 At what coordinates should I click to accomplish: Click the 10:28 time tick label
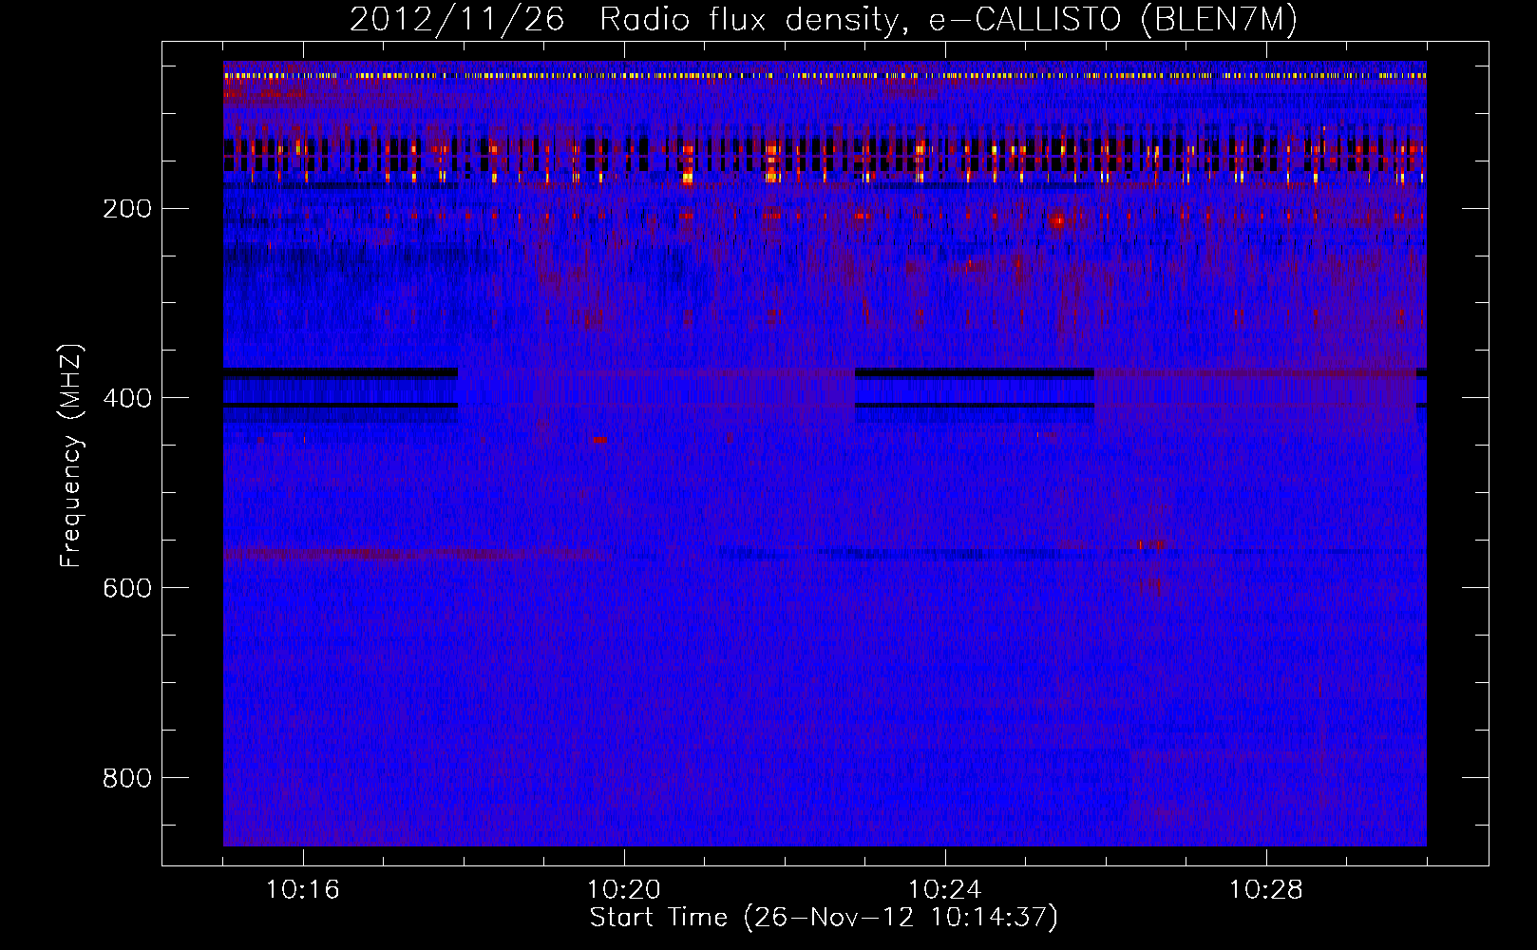[x=1266, y=890]
